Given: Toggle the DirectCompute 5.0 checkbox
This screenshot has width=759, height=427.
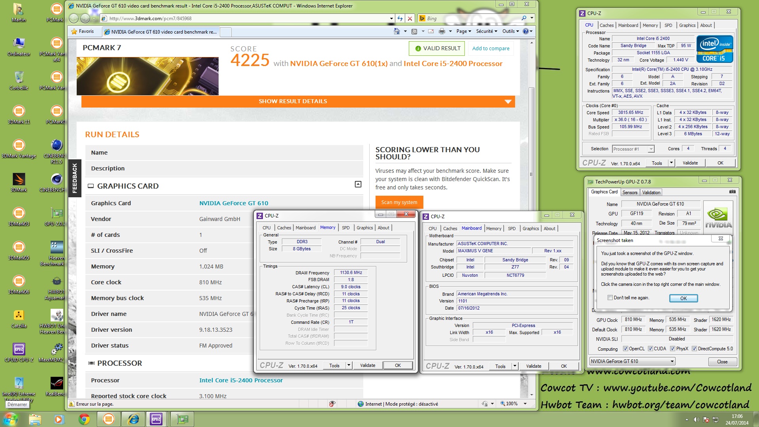Looking at the screenshot, I should (694, 349).
